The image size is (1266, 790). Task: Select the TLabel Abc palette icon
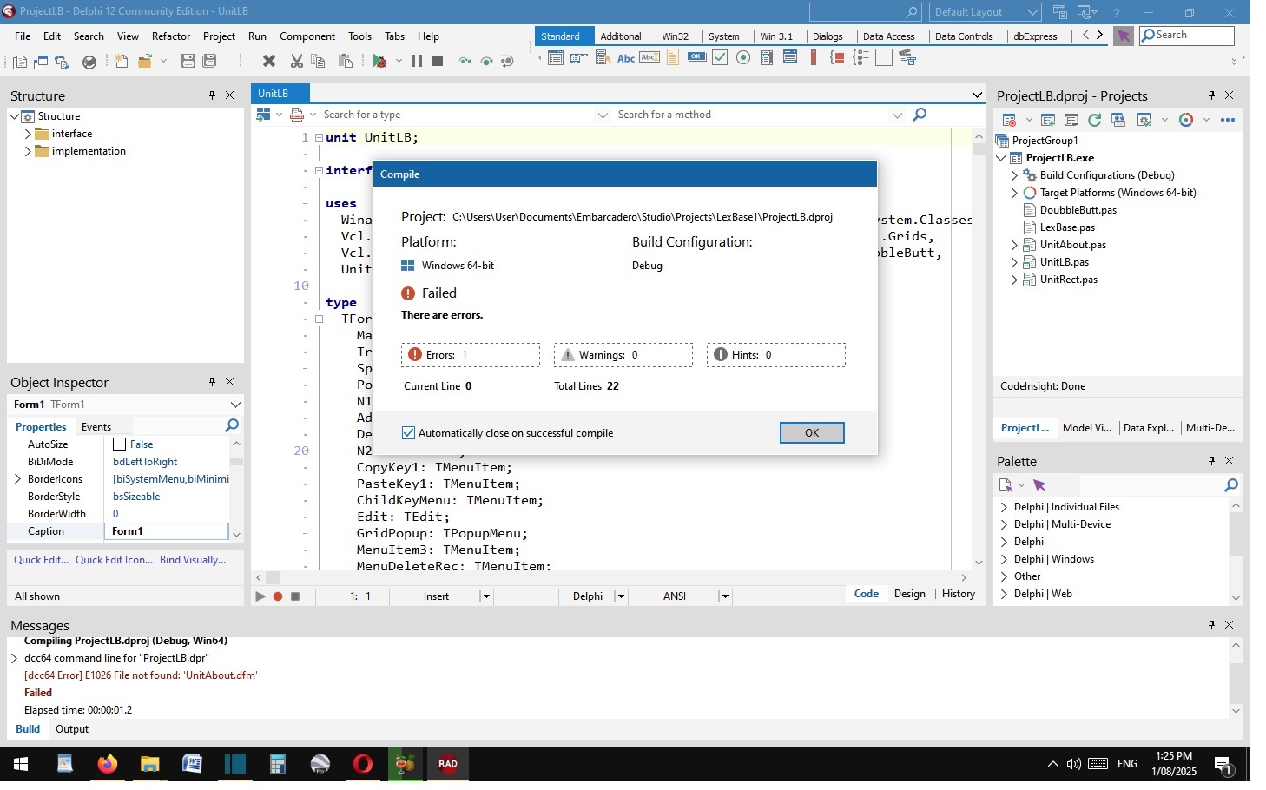tap(626, 58)
